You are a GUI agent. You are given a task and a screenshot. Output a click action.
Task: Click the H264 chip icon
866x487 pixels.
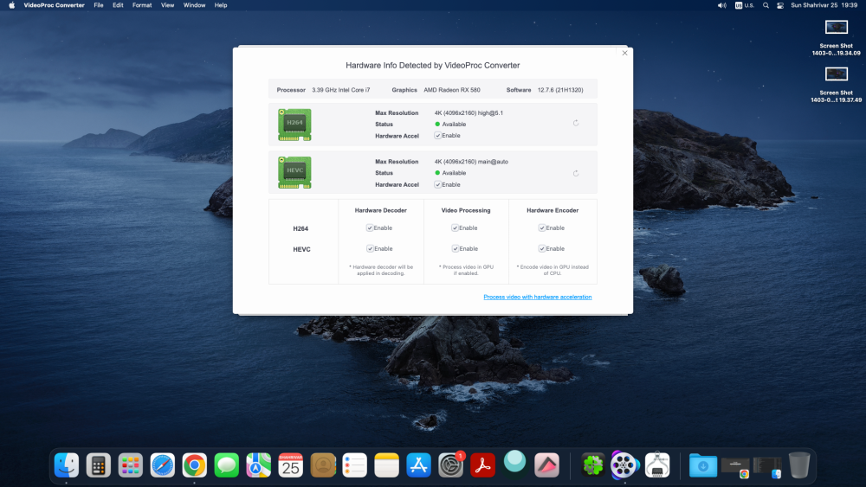pyautogui.click(x=294, y=125)
